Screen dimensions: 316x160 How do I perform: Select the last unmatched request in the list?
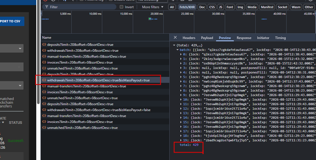(x=105, y=127)
